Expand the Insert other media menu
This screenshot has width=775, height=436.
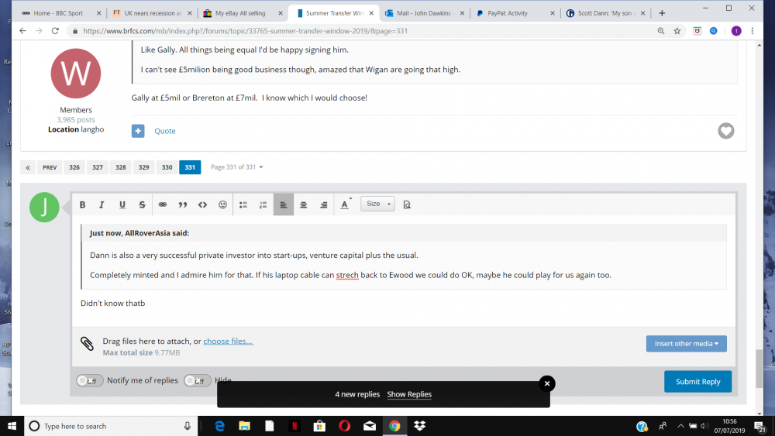[x=686, y=343]
